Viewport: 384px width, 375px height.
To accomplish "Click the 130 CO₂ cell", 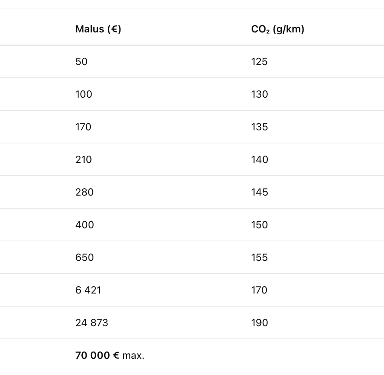I will [260, 94].
